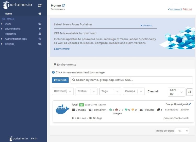Click the Authentication logs history icon
Image resolution: width=196 pixels, height=142 pixels.
tap(40, 39)
